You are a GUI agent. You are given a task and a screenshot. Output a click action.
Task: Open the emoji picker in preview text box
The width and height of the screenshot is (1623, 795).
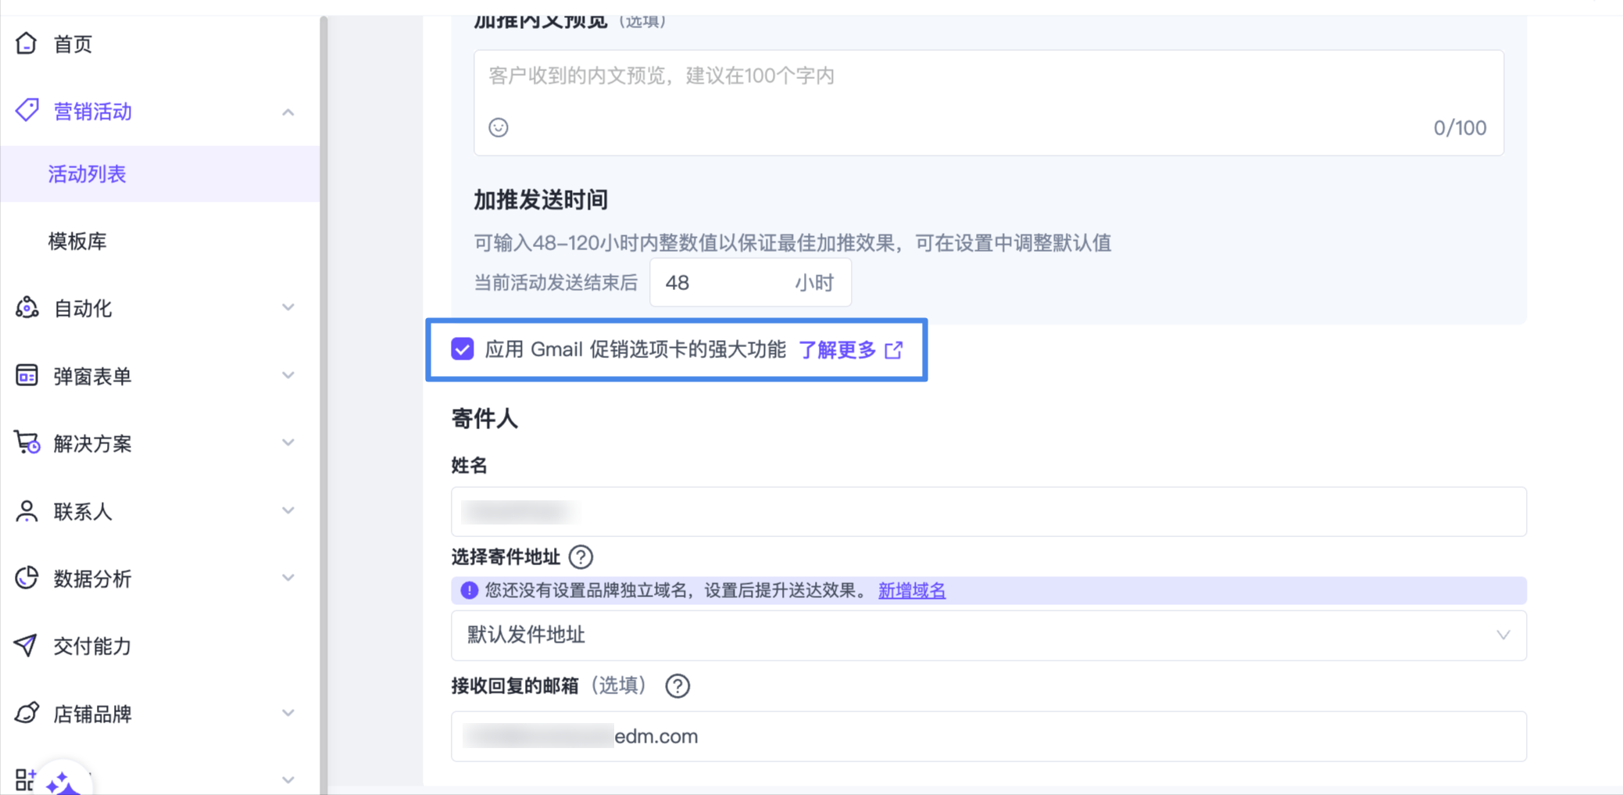point(499,127)
